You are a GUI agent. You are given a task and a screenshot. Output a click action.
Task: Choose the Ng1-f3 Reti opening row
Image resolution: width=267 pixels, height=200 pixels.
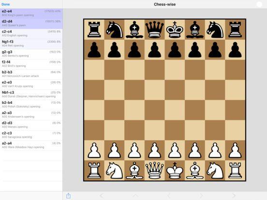pos(31,44)
